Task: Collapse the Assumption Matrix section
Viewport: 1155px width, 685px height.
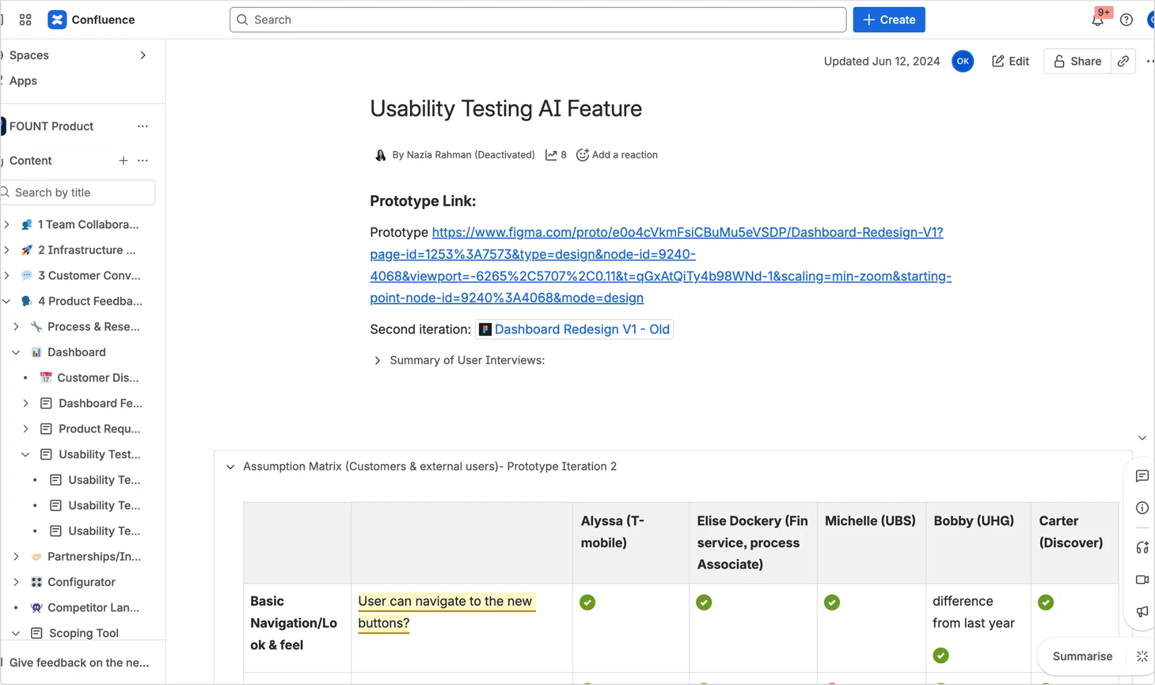Action: click(x=230, y=467)
